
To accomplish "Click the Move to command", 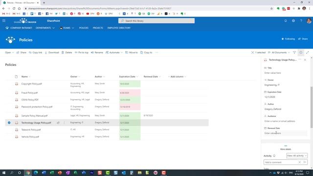I will coord(132,52).
